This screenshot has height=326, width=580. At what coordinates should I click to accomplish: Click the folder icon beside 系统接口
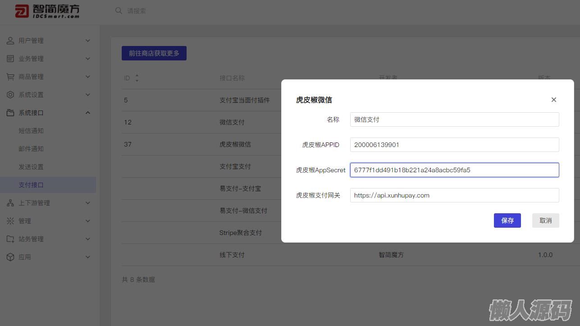(10, 113)
